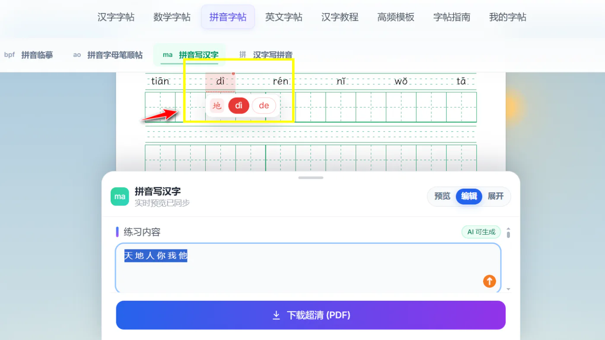
Task: Click the panel drag handle bar
Action: point(311,178)
